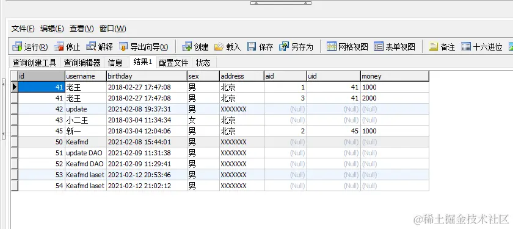Click the row selector of the id 52 row
This screenshot has height=229, width=513.
pos(15,164)
